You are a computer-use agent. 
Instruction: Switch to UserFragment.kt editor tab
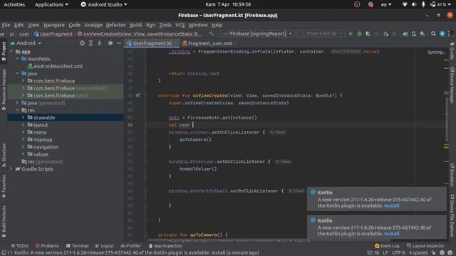152,43
